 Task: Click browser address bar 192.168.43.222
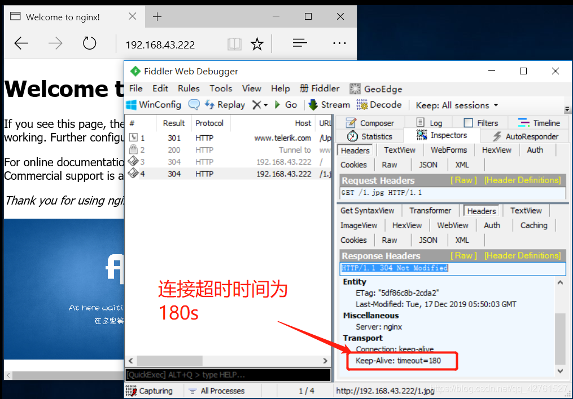click(x=160, y=45)
